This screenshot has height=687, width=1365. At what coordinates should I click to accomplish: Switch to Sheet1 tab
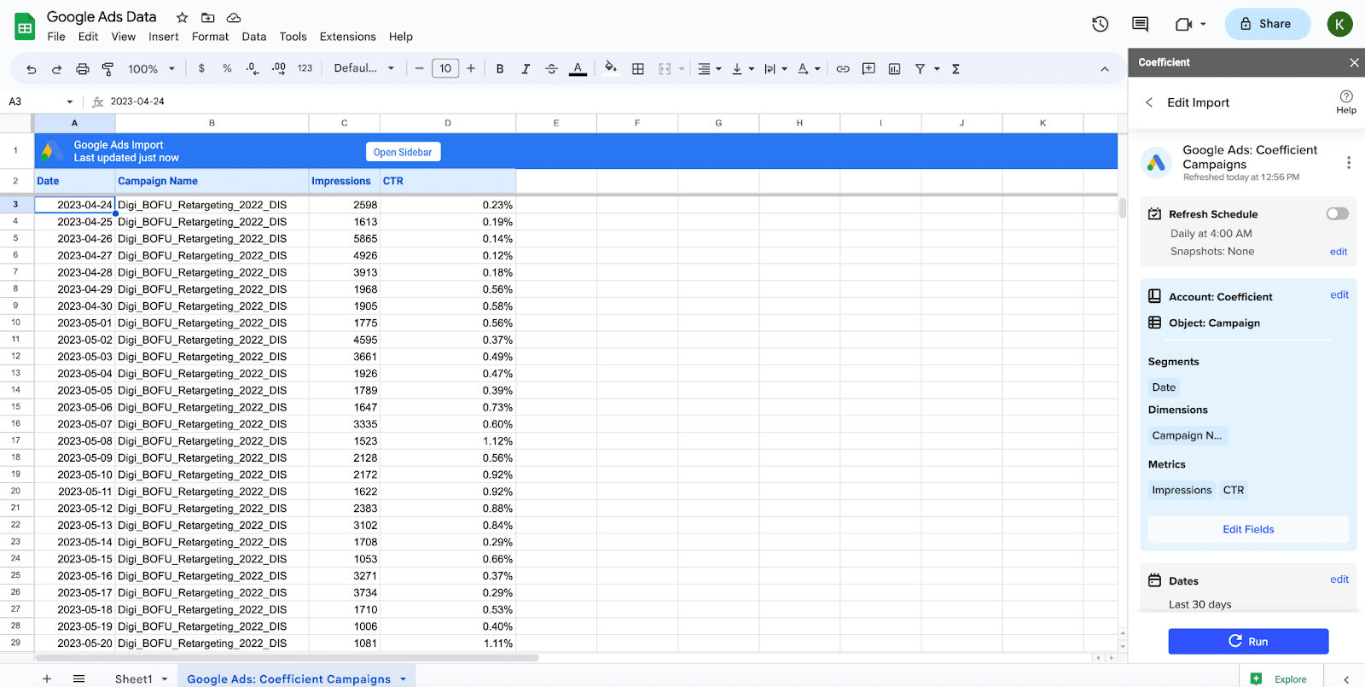[x=134, y=679]
